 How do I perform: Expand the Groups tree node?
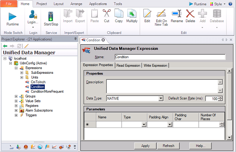[x=16, y=96]
